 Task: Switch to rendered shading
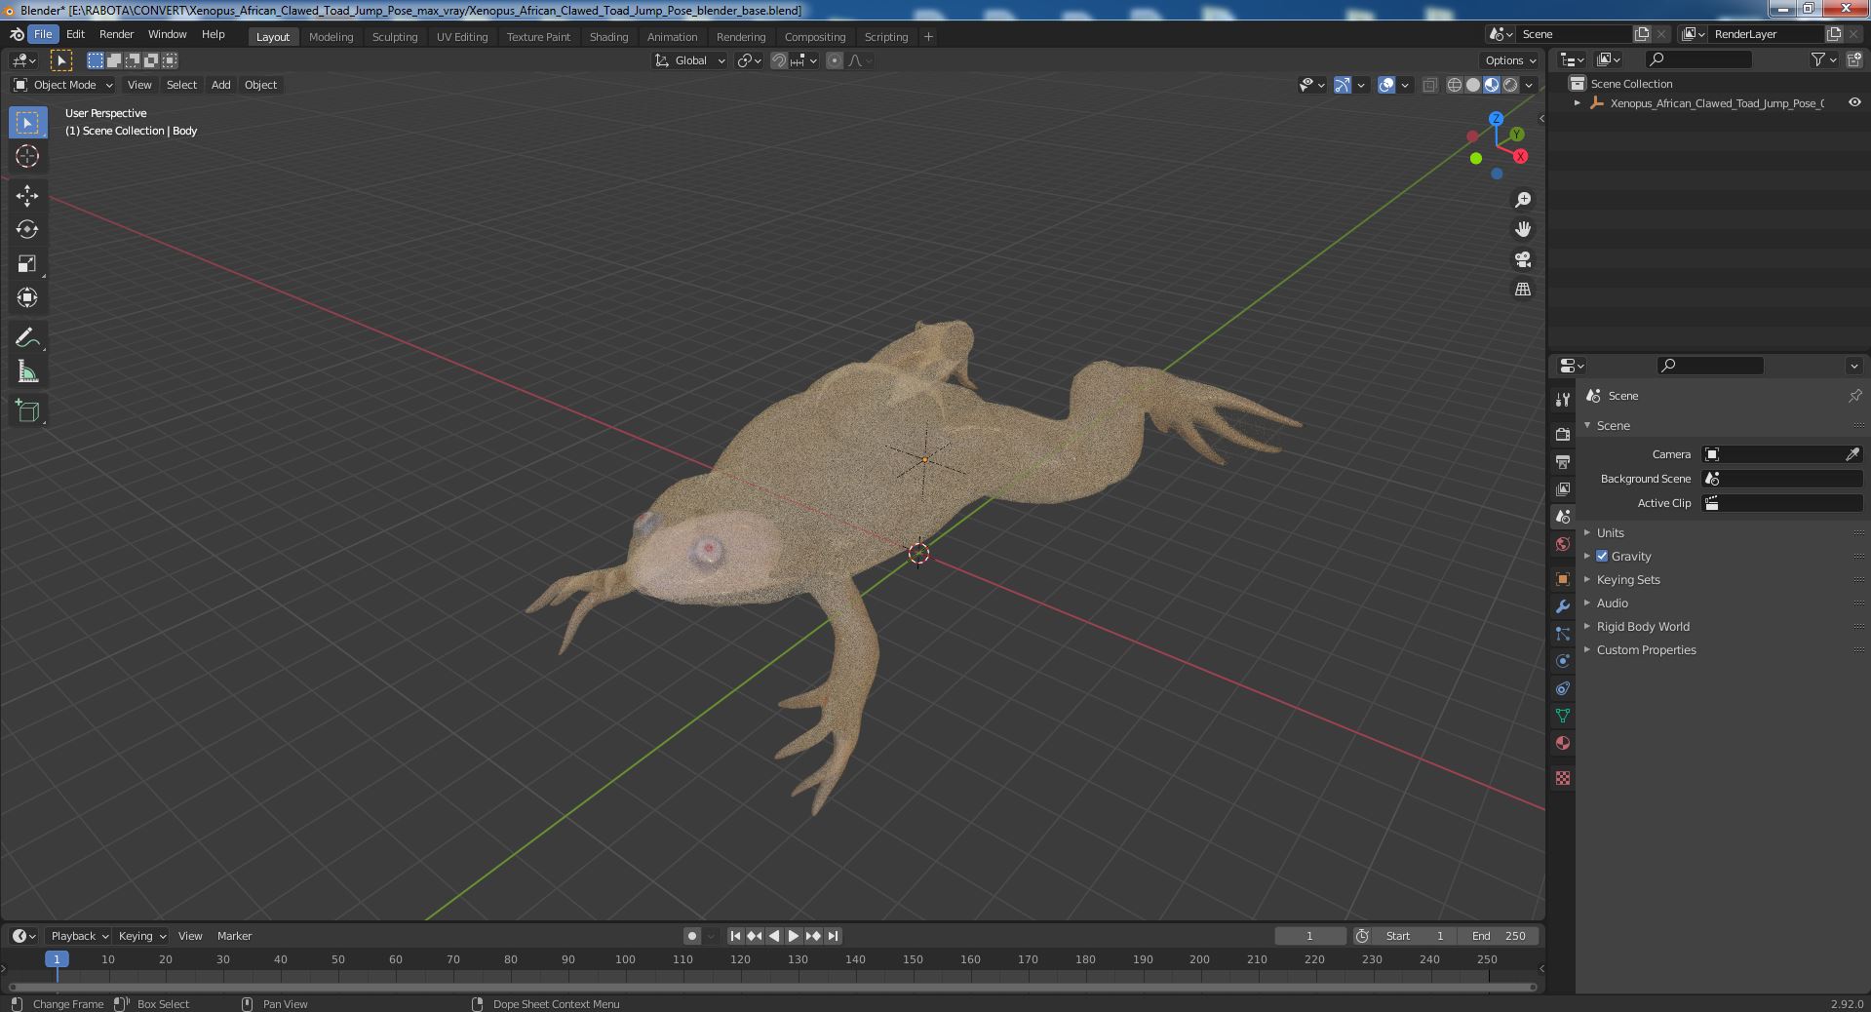[1510, 85]
